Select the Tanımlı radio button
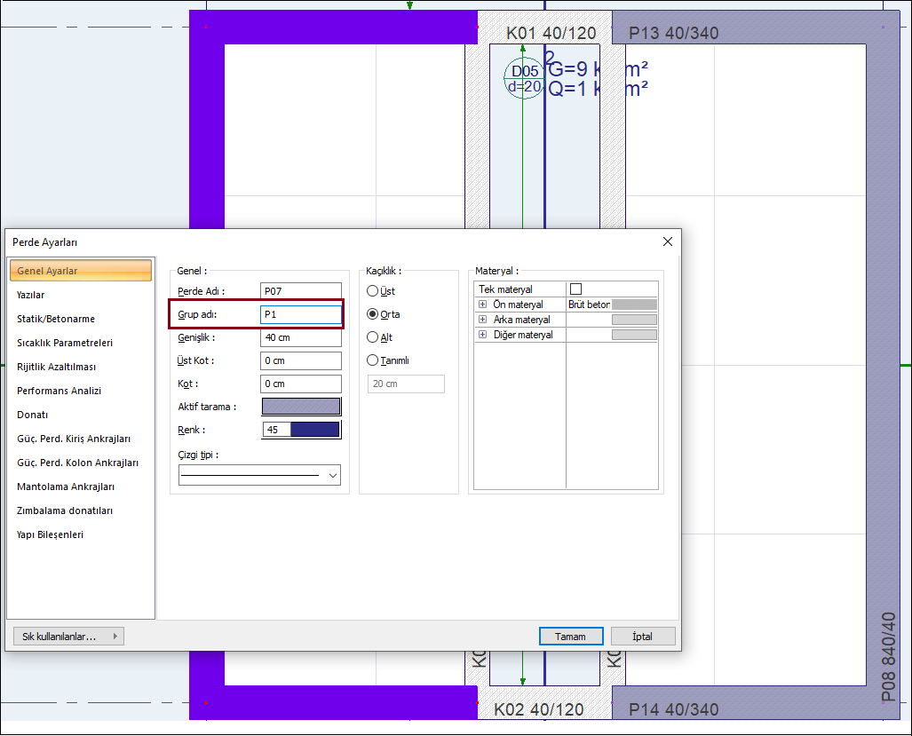The image size is (912, 736). coord(373,360)
